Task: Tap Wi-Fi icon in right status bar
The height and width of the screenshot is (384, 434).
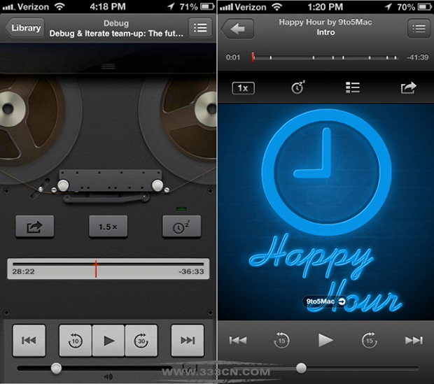Action: click(276, 6)
